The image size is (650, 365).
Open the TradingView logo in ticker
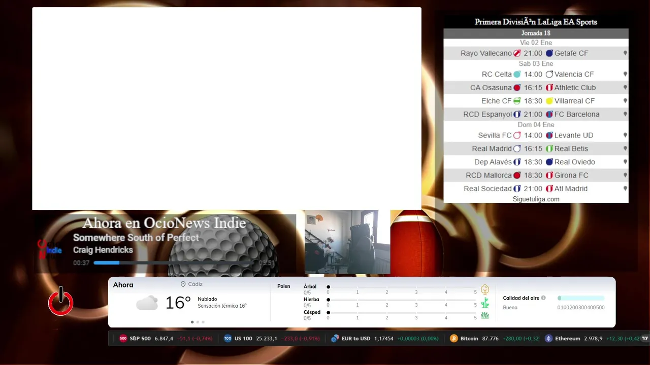(645, 339)
